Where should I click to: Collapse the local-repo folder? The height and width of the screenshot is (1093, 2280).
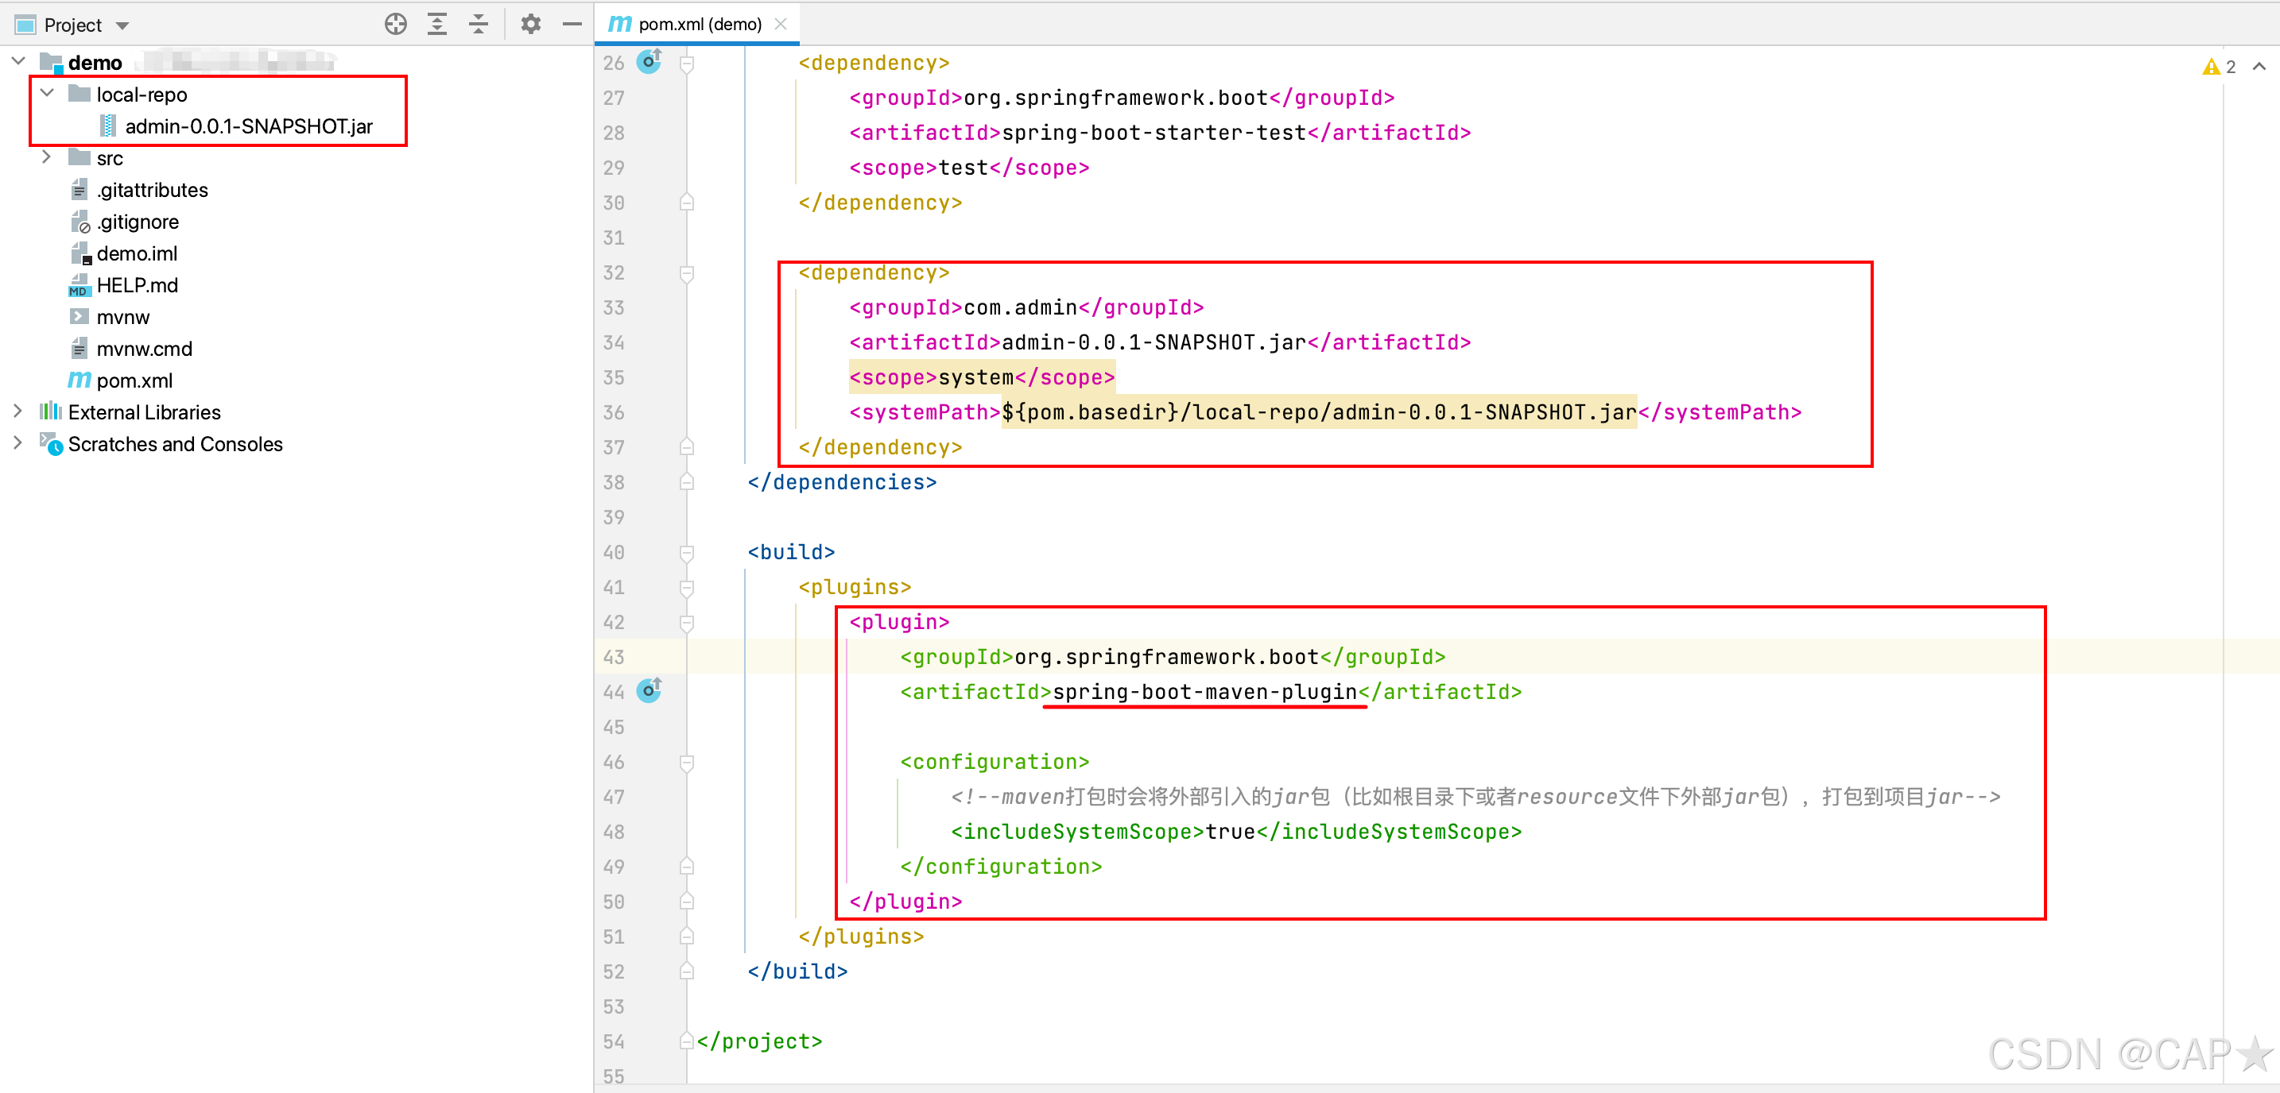48,94
